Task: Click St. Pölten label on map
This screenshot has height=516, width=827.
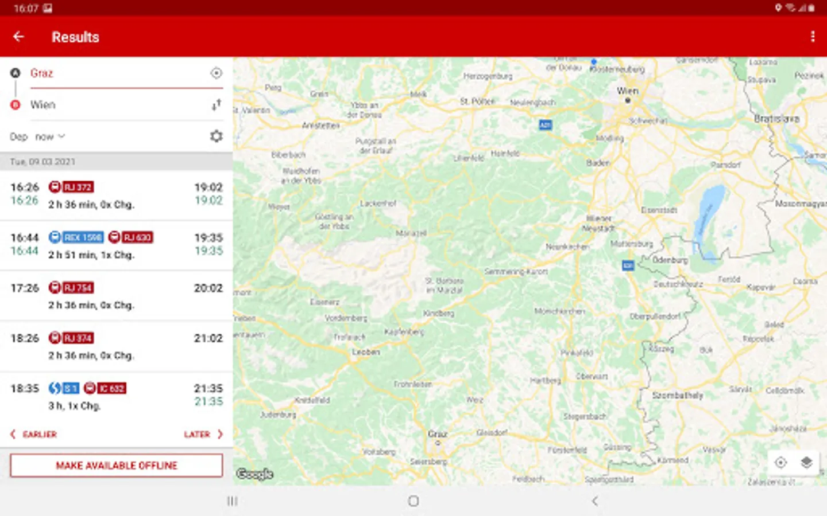Action: [477, 101]
